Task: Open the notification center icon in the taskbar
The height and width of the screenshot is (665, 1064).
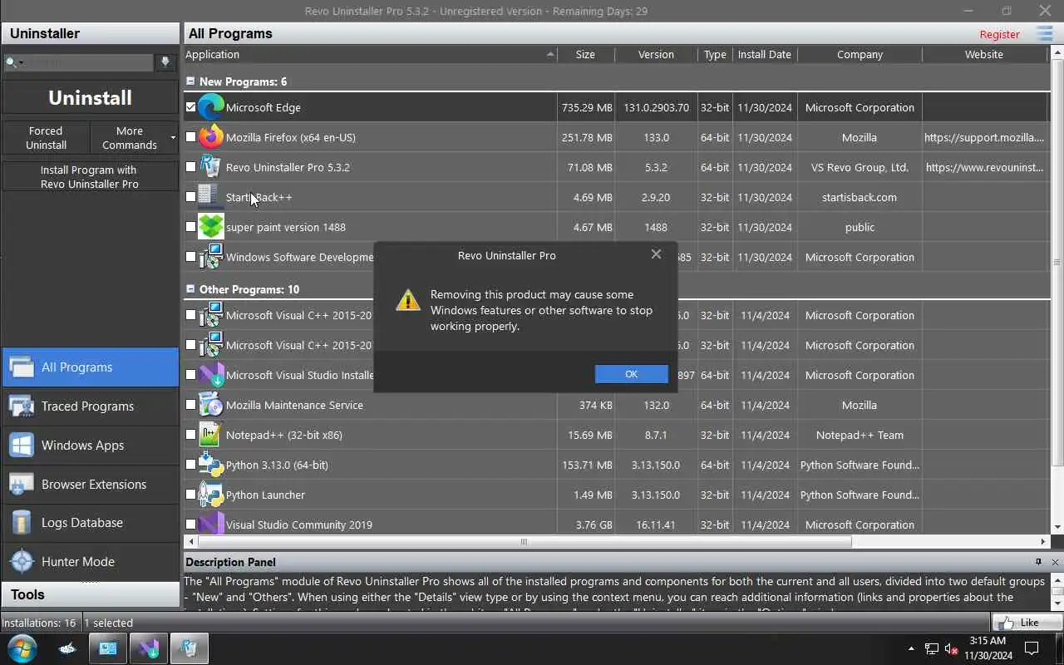Action: tap(1032, 648)
